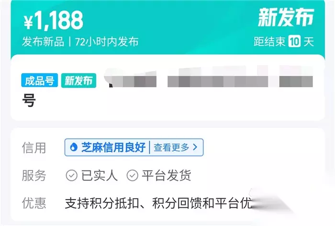Screen dimensions: 335x226
Task: Tap the 距结束 countdown label
Action: (x=269, y=42)
